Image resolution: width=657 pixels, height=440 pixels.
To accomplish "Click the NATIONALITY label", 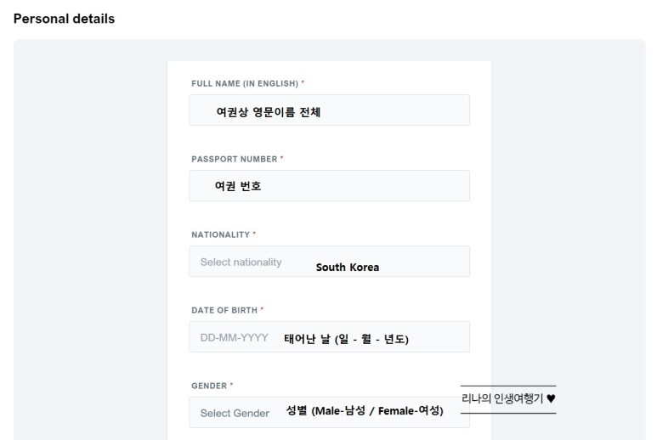I will [221, 234].
